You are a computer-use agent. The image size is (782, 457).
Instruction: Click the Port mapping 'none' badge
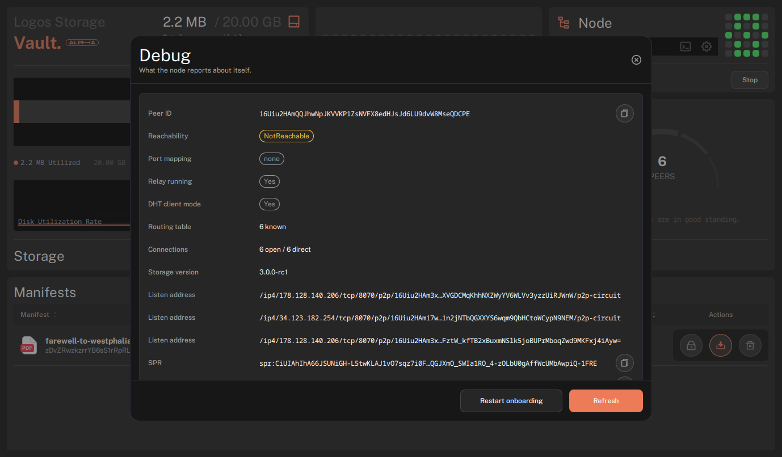[272, 159]
